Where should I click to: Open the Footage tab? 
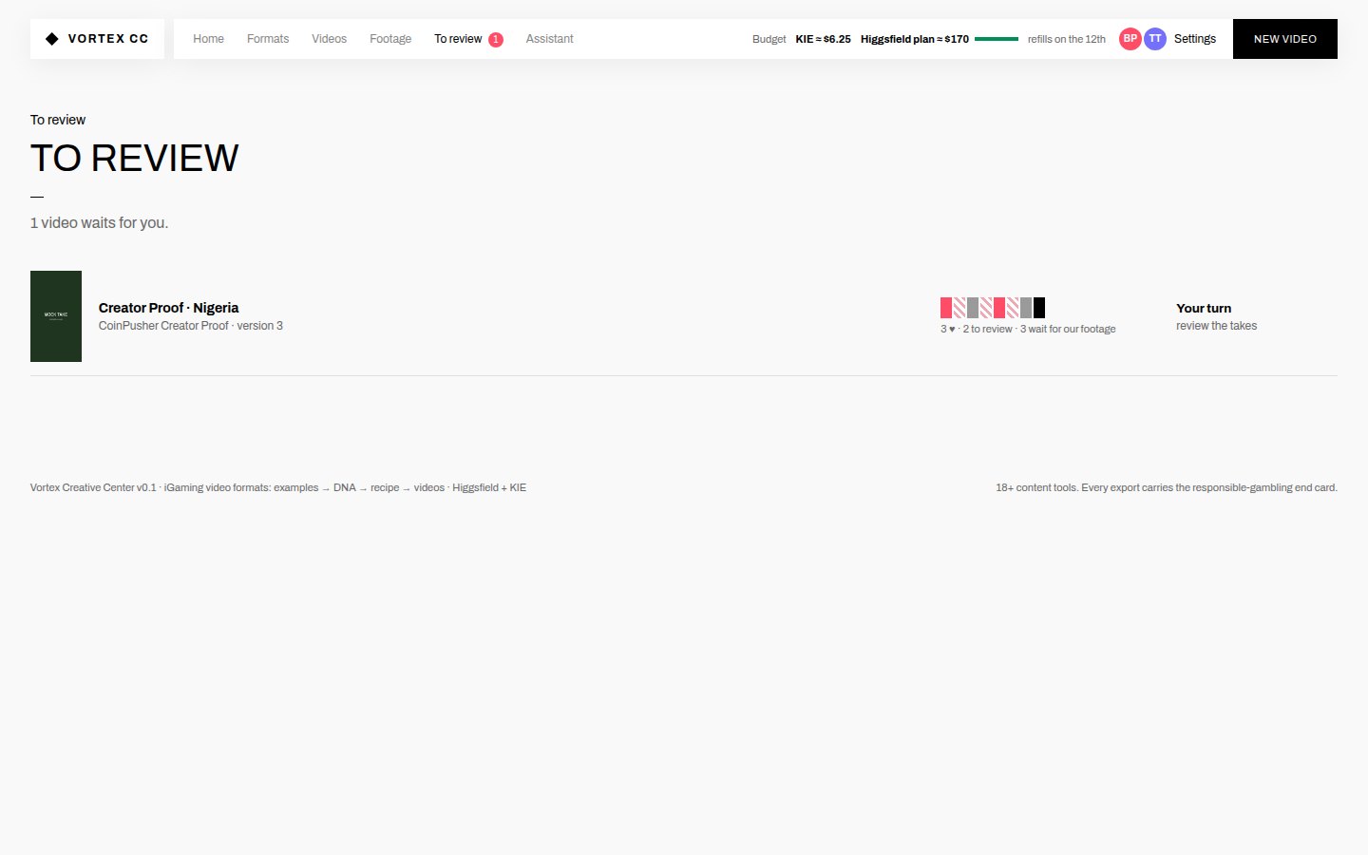(390, 39)
